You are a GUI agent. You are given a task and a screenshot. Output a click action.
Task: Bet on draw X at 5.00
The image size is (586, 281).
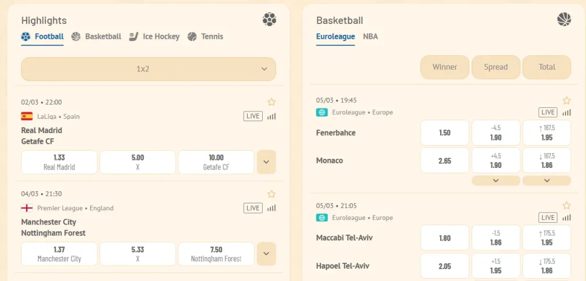tap(138, 162)
